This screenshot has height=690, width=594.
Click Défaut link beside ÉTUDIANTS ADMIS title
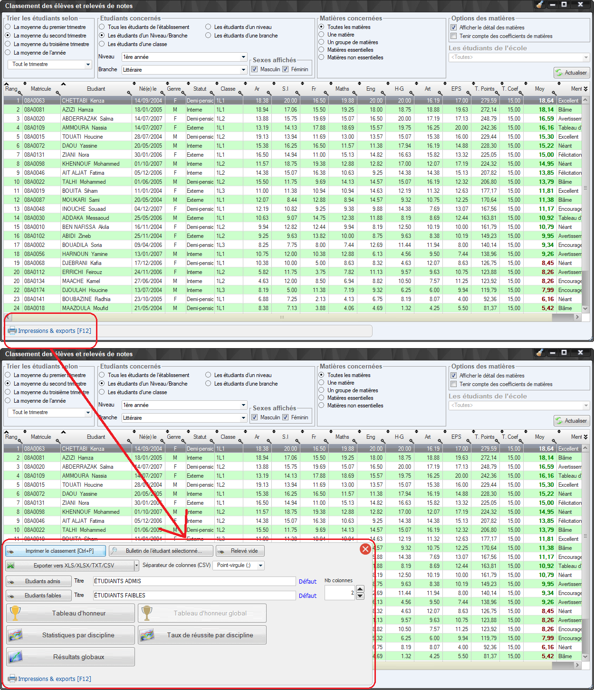(307, 581)
